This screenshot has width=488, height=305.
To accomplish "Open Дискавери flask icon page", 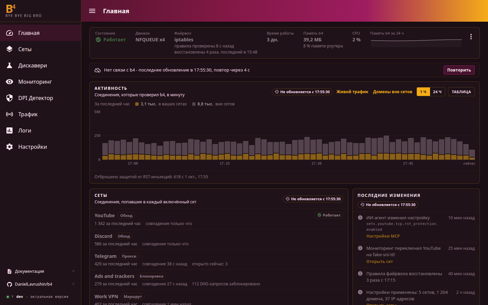I will [x=41, y=65].
